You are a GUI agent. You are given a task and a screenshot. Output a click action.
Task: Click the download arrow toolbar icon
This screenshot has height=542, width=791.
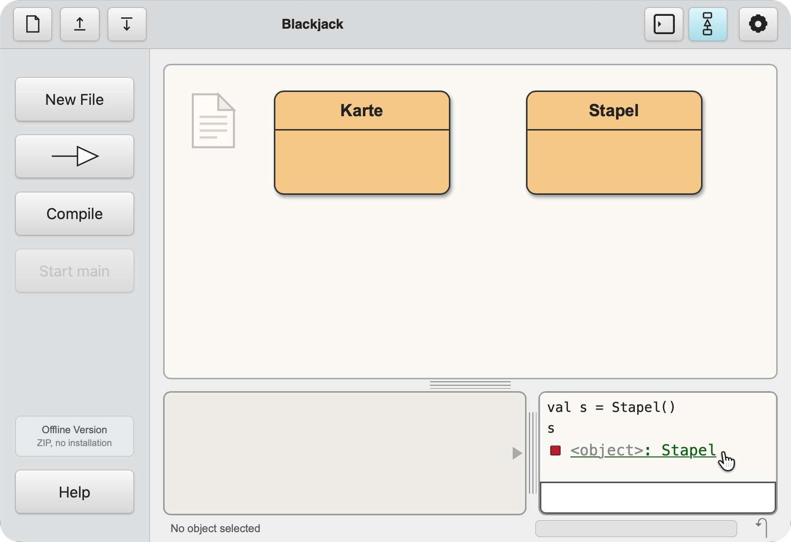(x=127, y=24)
